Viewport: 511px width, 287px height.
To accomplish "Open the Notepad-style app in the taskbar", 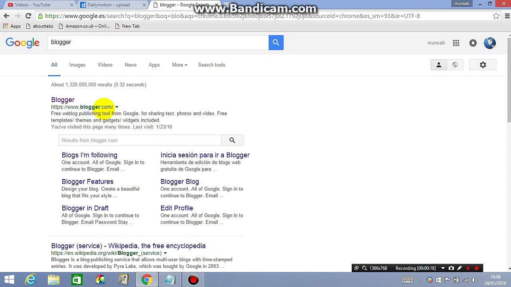I will [170, 280].
